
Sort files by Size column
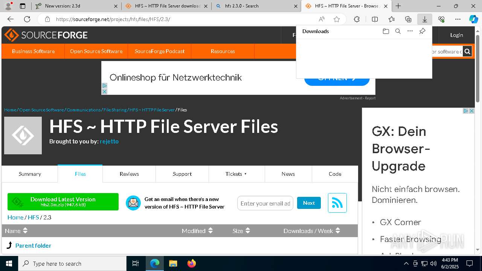[x=241, y=231]
